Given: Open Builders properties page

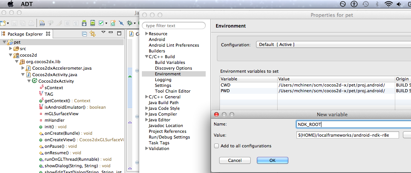Looking at the screenshot, I should tap(157, 51).
